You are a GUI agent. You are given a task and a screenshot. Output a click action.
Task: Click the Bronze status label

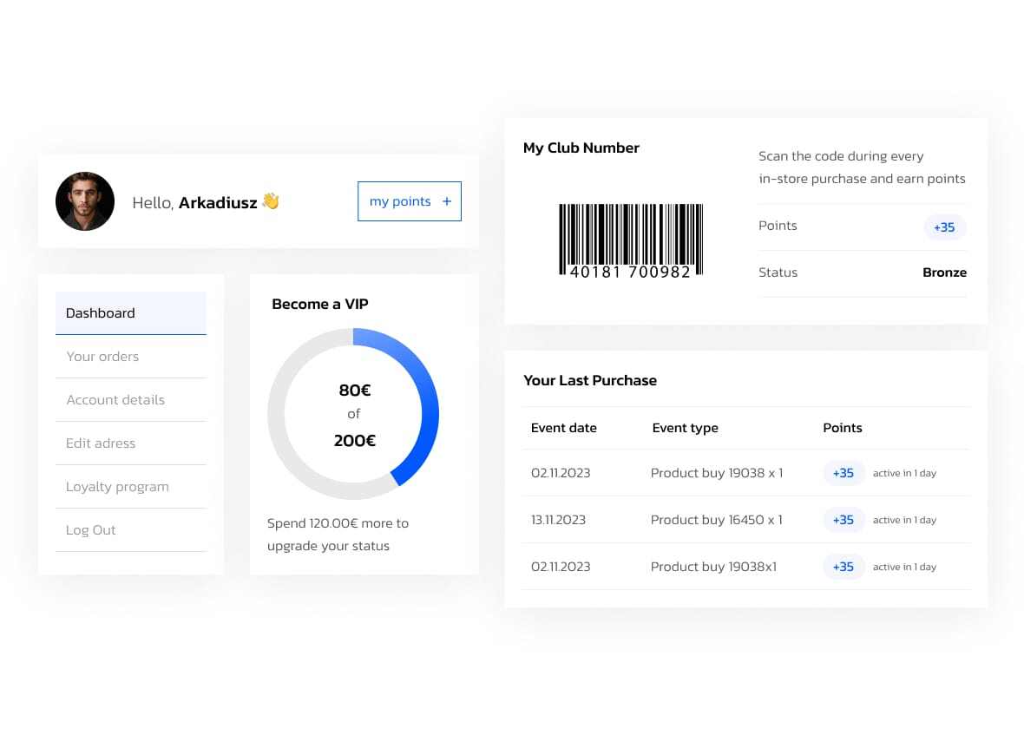click(x=944, y=272)
